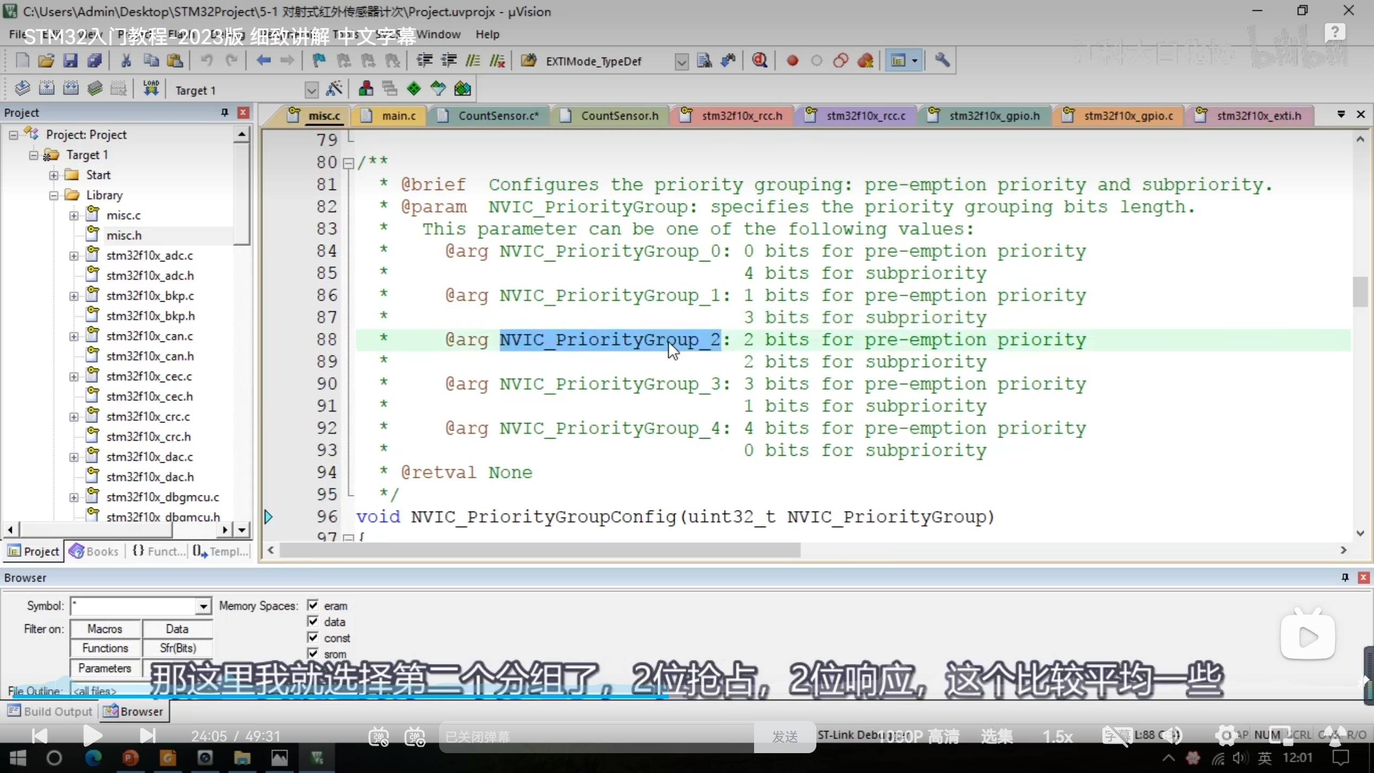Open the Help menu
Screen dimensions: 1374x773
click(487, 34)
